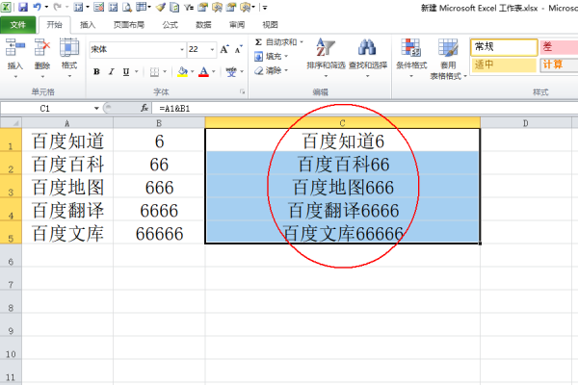Select cell A3 containing 百度地图

pos(67,188)
